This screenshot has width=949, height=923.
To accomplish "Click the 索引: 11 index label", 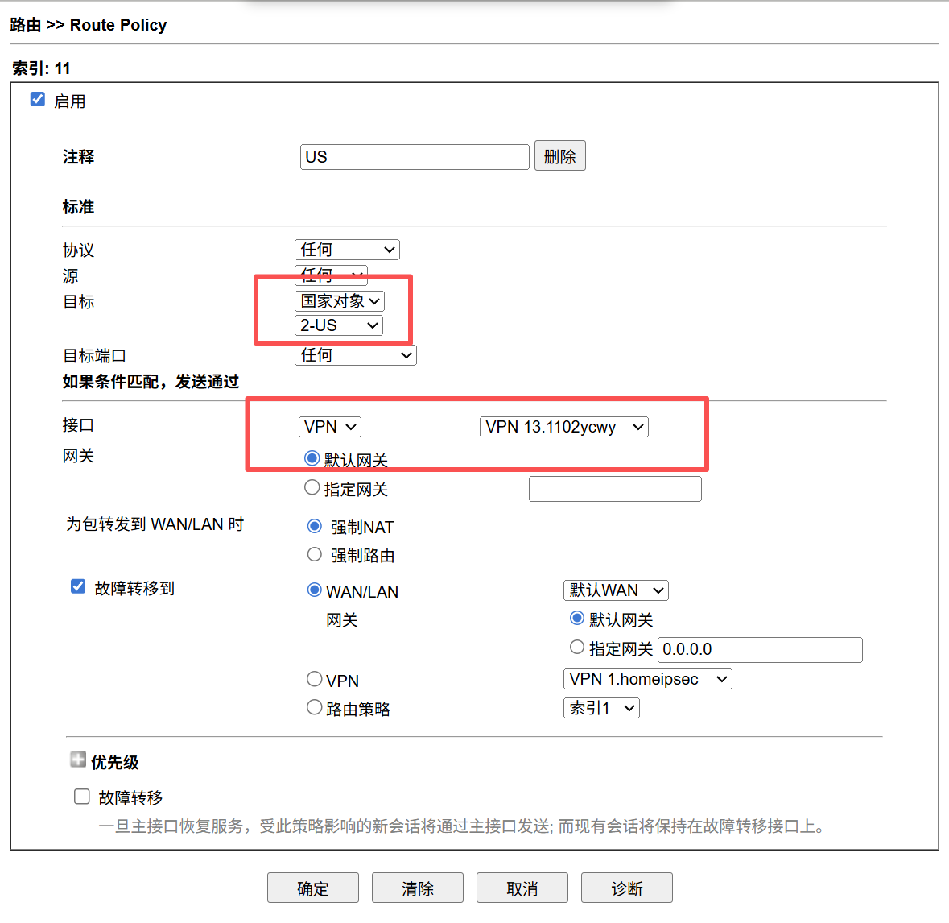I will pyautogui.click(x=41, y=68).
